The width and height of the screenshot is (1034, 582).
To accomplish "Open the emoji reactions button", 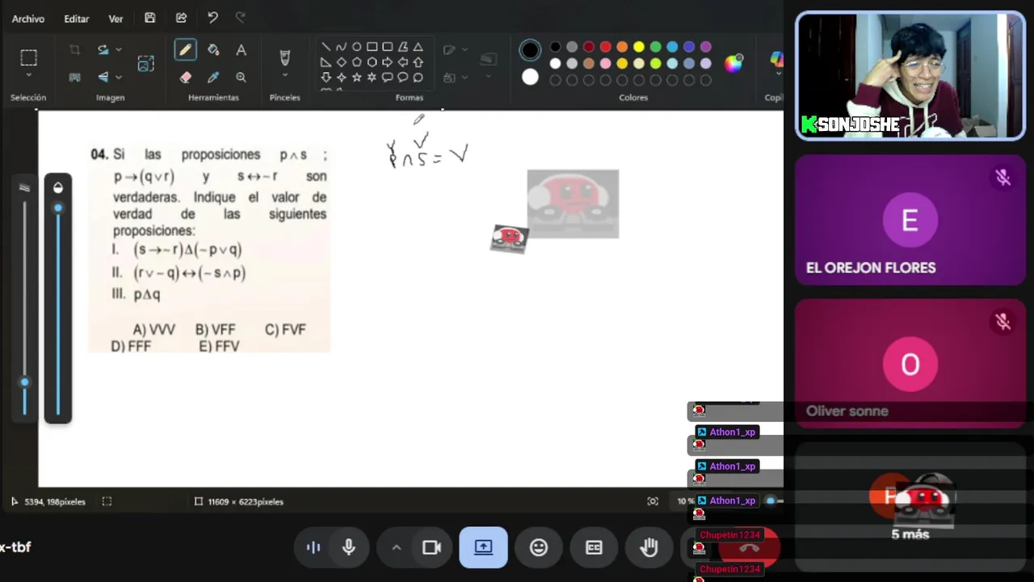I will (x=539, y=547).
